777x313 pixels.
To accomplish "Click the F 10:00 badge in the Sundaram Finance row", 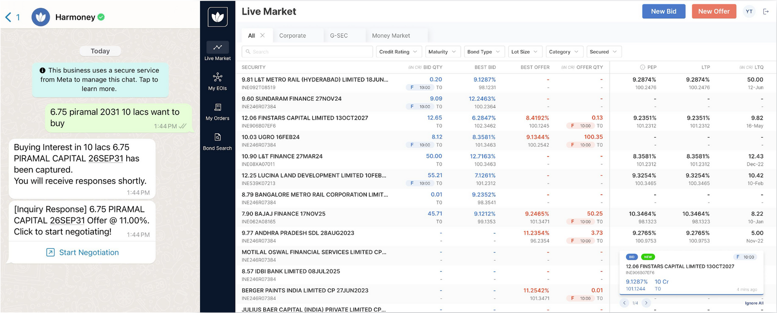I will pyautogui.click(x=419, y=107).
